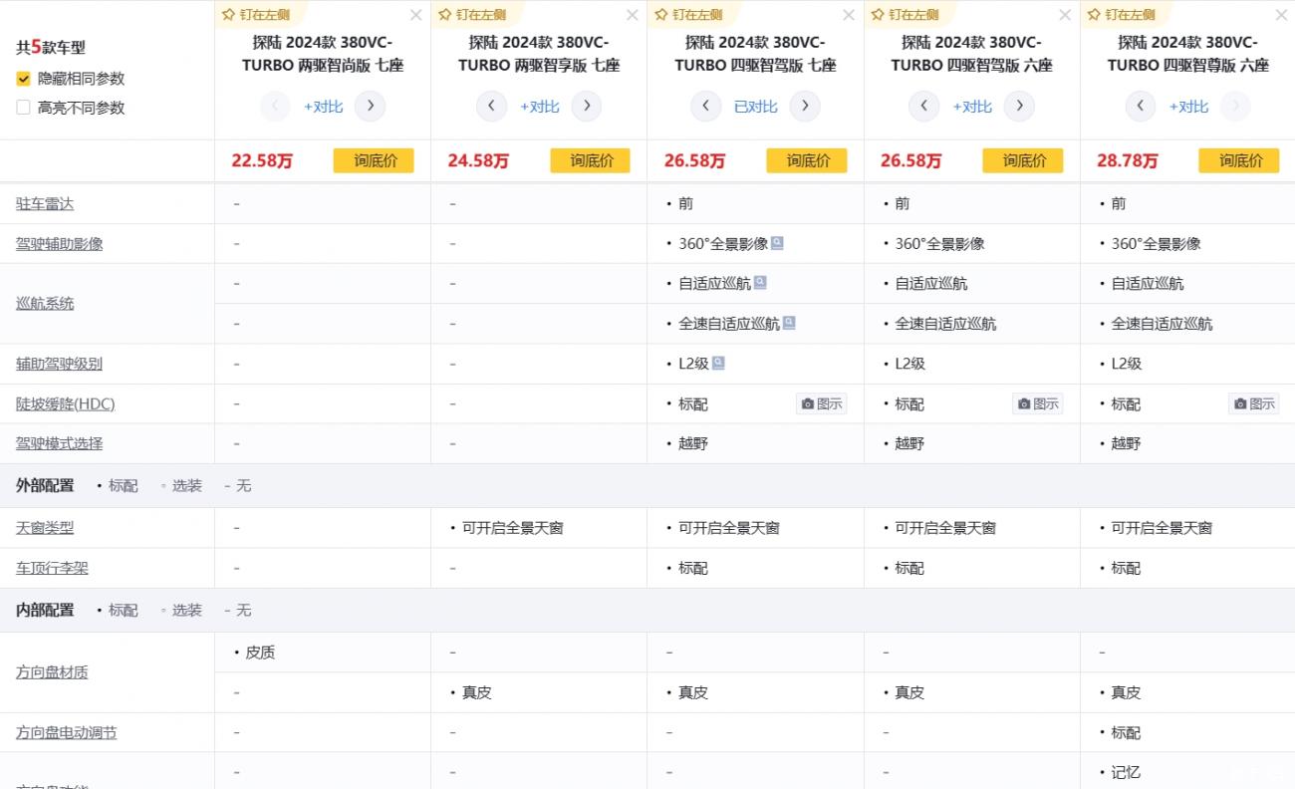Enable the 高亮不同参数 checkbox
Image resolution: width=1295 pixels, height=789 pixels.
click(x=23, y=108)
